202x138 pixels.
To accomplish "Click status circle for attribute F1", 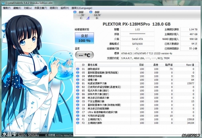I will [x=78, y=119].
